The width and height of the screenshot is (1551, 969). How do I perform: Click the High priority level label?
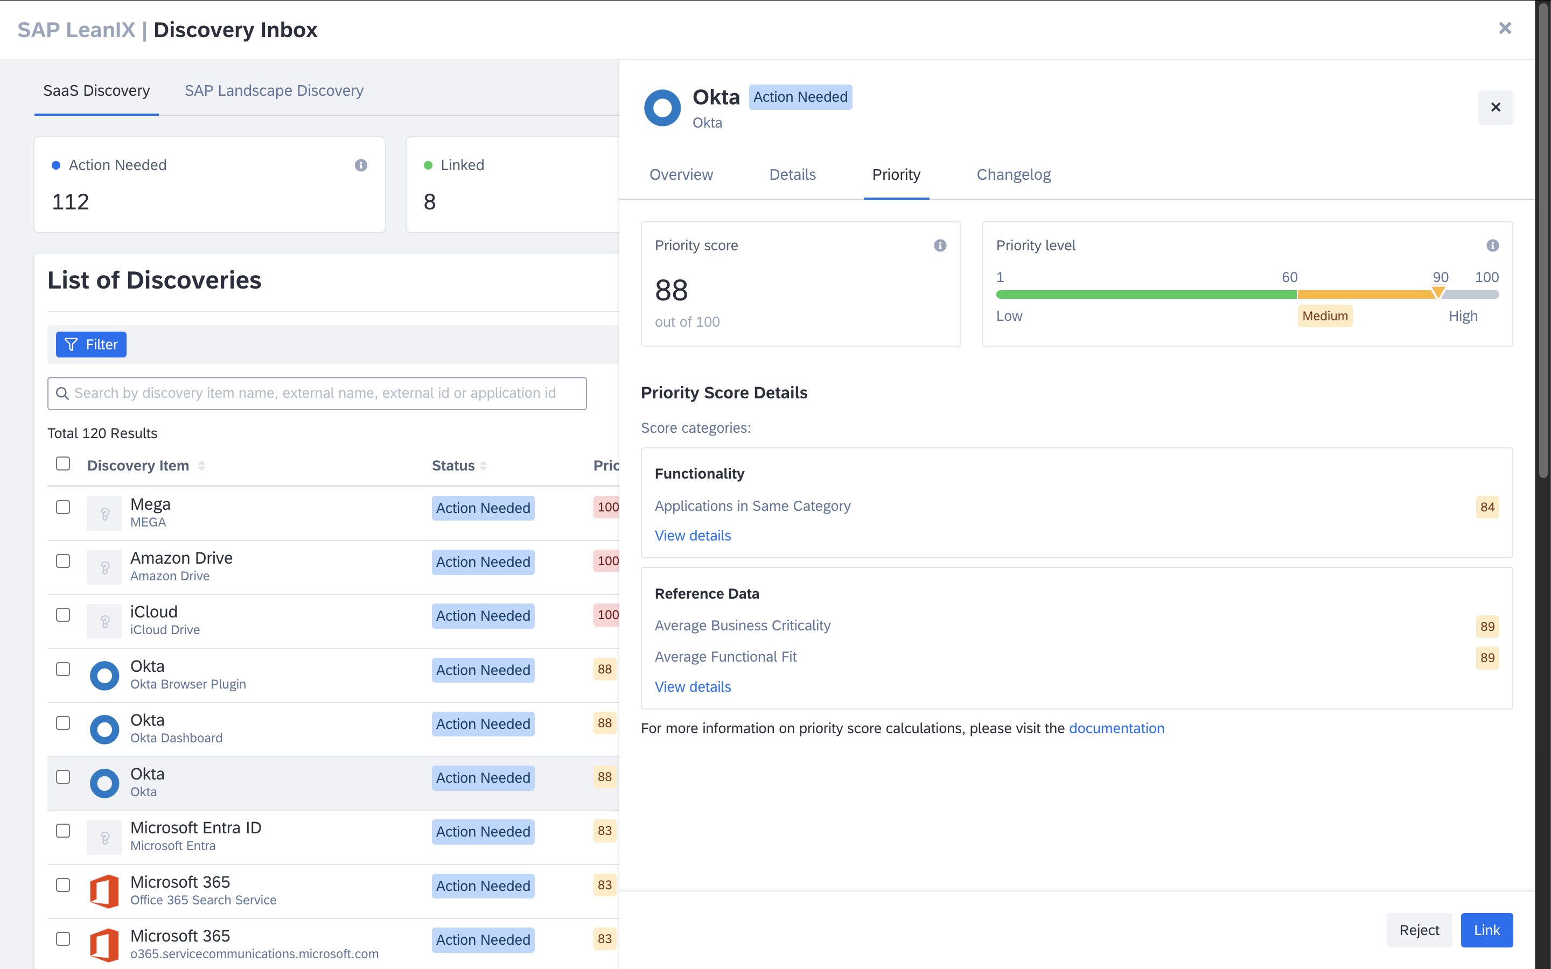(1463, 316)
